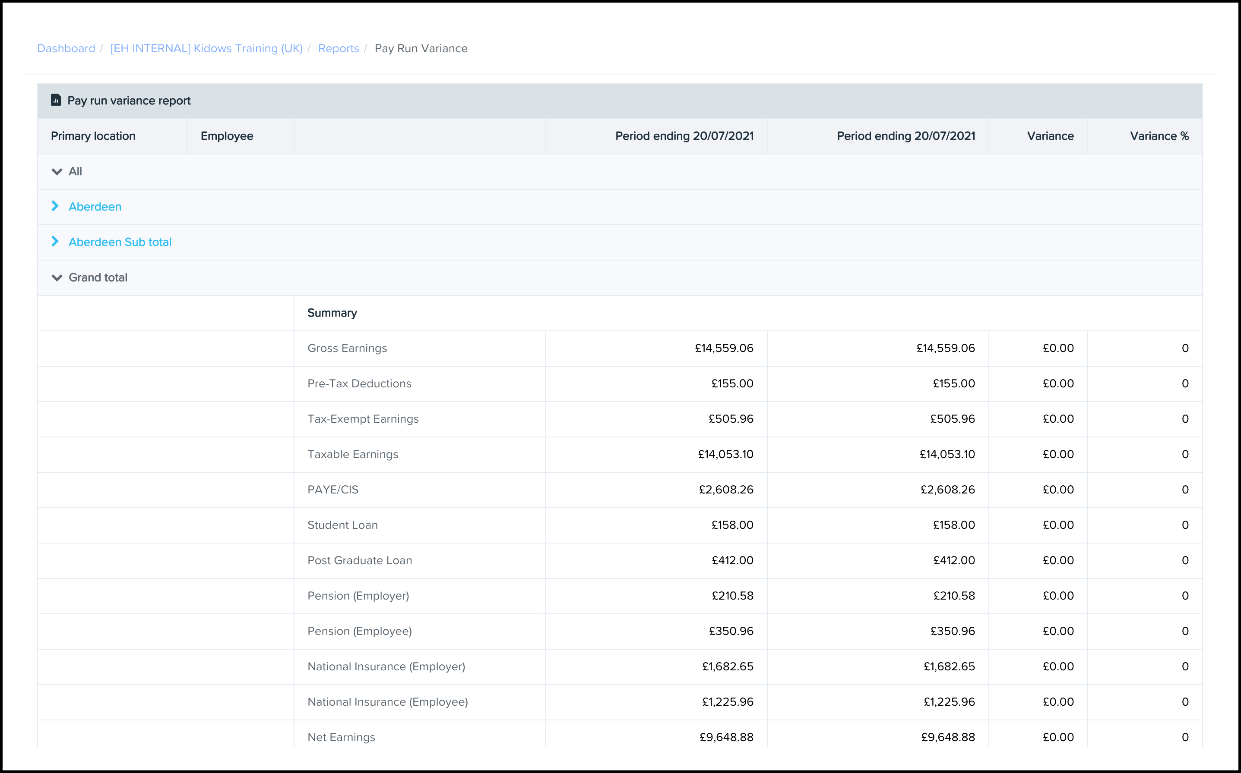Click the Pay Run Variance breadcrumb text
Viewport: 1241px width, 773px height.
pos(421,48)
